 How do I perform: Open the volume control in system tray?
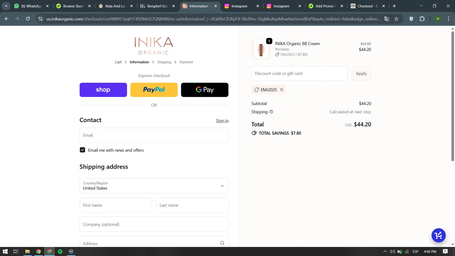(x=392, y=251)
